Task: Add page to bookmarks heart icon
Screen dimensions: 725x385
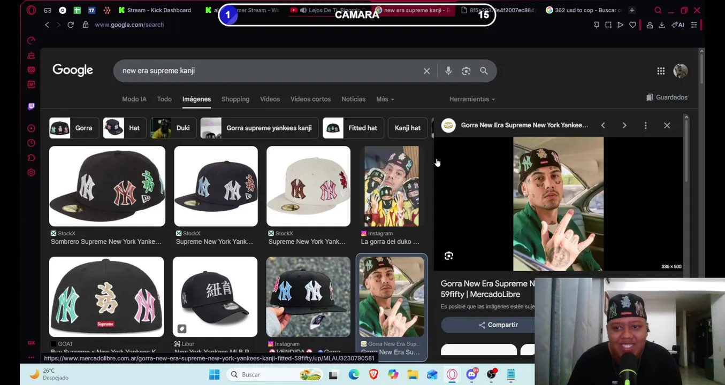Action: [632, 25]
